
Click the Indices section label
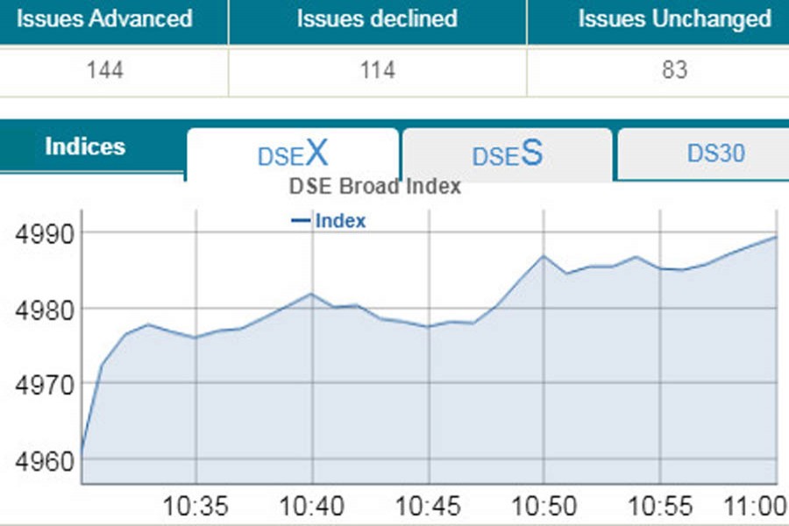point(85,146)
